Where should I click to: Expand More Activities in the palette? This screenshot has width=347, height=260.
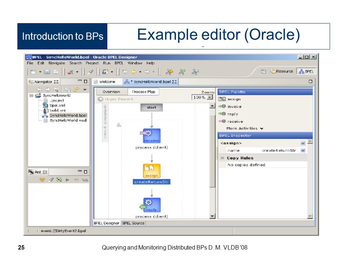(x=245, y=129)
